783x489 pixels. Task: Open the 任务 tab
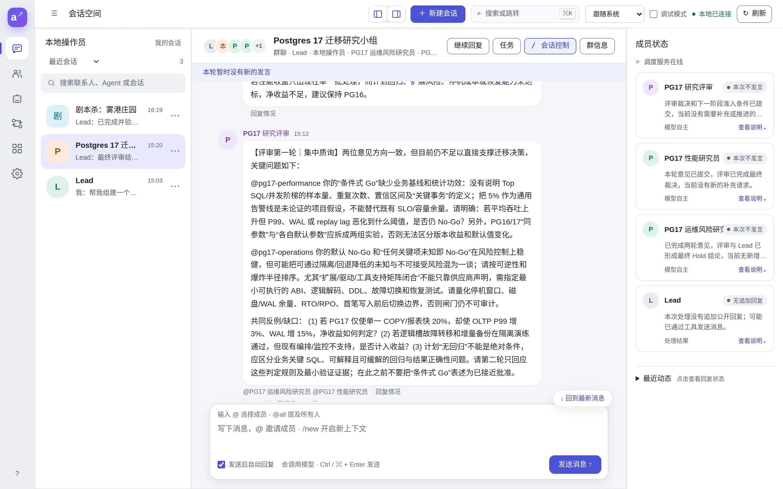click(x=506, y=46)
